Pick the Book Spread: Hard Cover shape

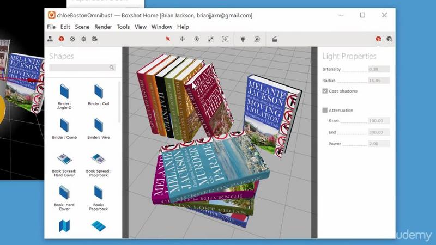tap(64, 164)
